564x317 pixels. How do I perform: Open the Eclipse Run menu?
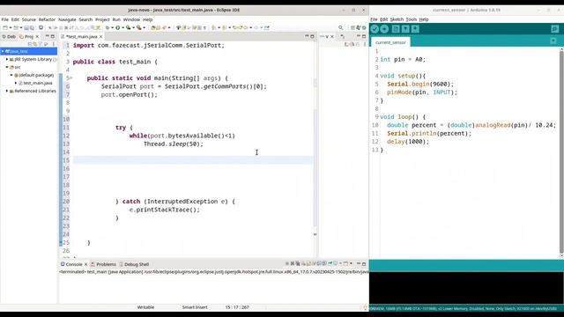116,19
